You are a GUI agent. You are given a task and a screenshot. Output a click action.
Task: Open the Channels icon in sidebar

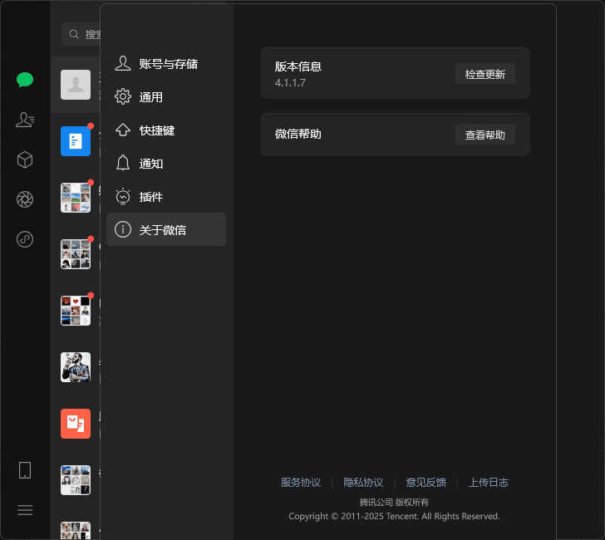(25, 239)
